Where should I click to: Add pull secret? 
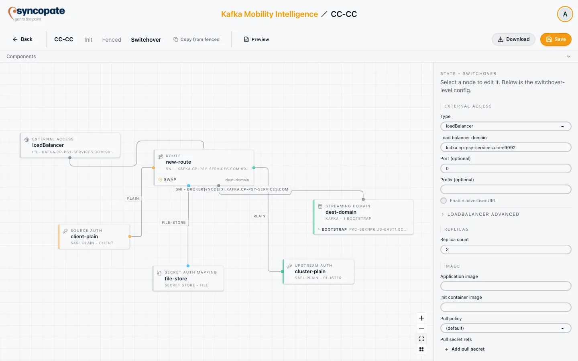[464, 349]
